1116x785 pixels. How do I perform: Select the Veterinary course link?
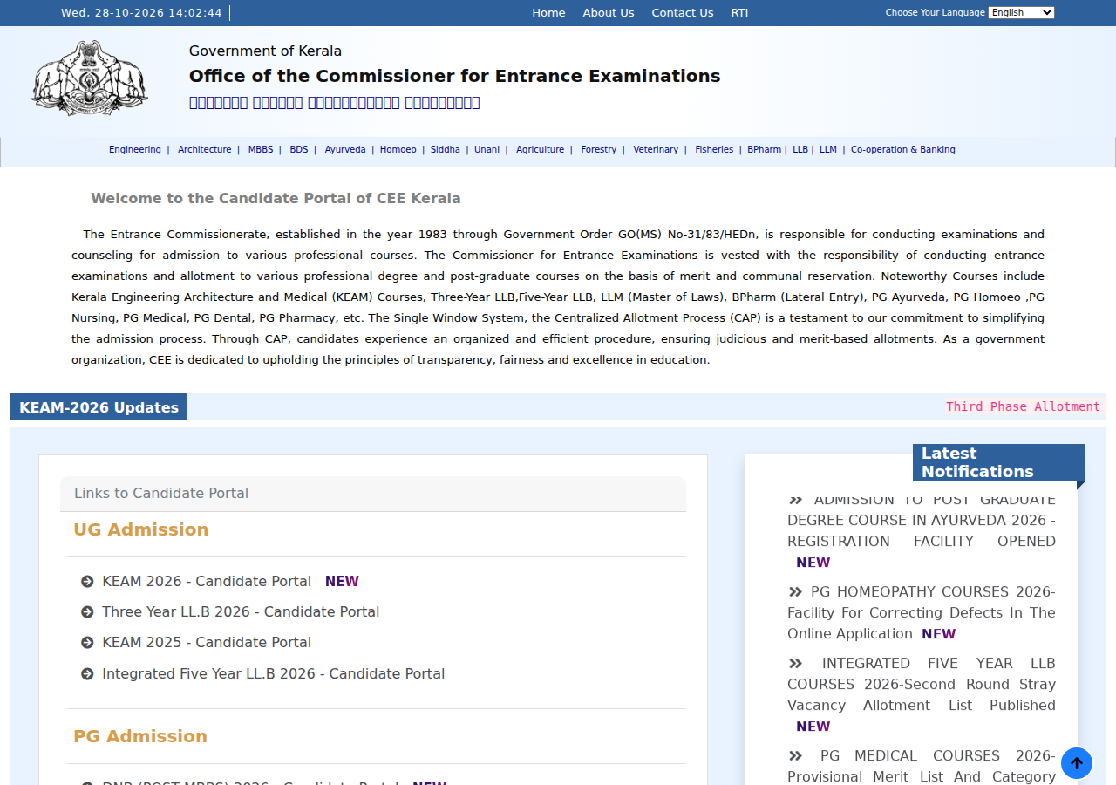pyautogui.click(x=656, y=150)
